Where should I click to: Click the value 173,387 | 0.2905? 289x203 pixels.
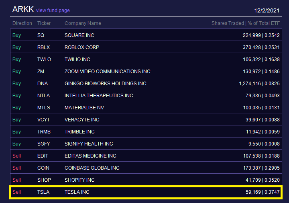(x=261, y=168)
